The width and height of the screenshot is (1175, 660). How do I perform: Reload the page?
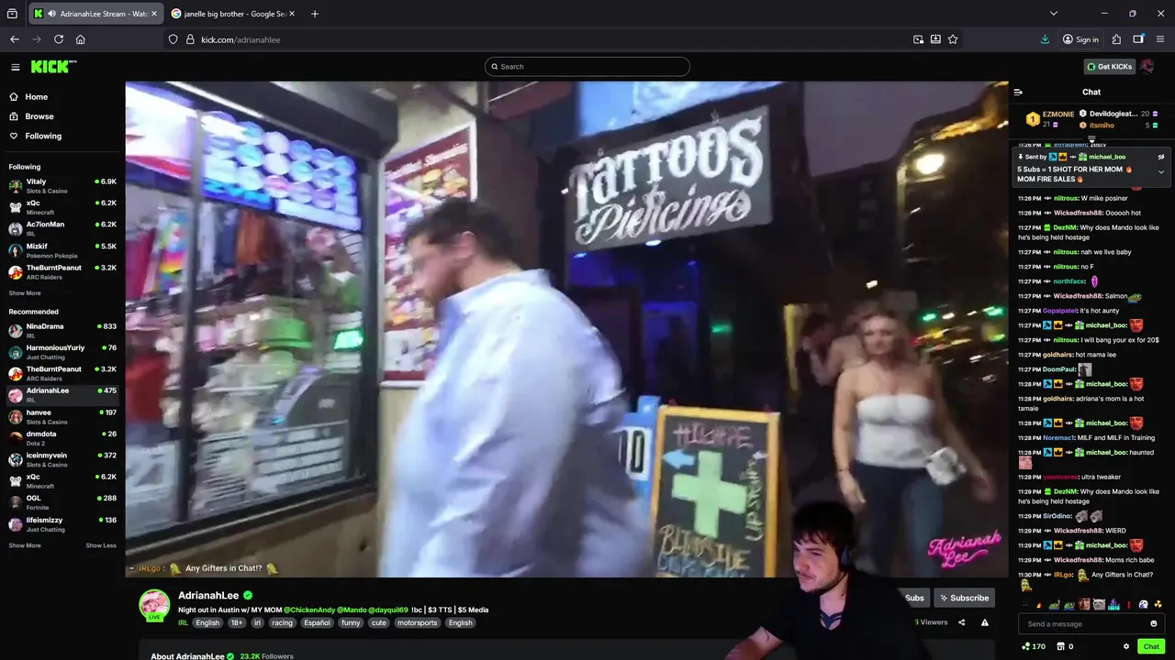tap(59, 39)
